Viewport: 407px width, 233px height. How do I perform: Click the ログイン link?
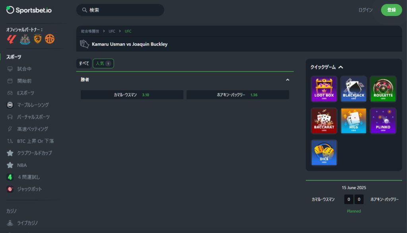pyautogui.click(x=366, y=10)
